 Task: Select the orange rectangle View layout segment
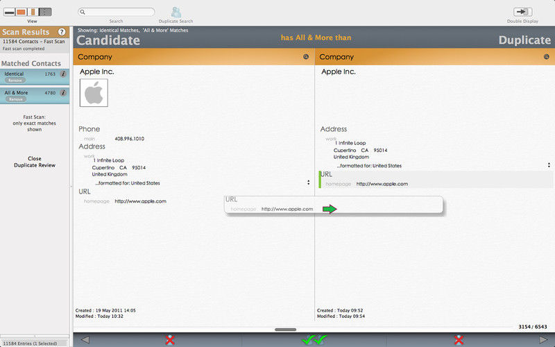click(22, 12)
